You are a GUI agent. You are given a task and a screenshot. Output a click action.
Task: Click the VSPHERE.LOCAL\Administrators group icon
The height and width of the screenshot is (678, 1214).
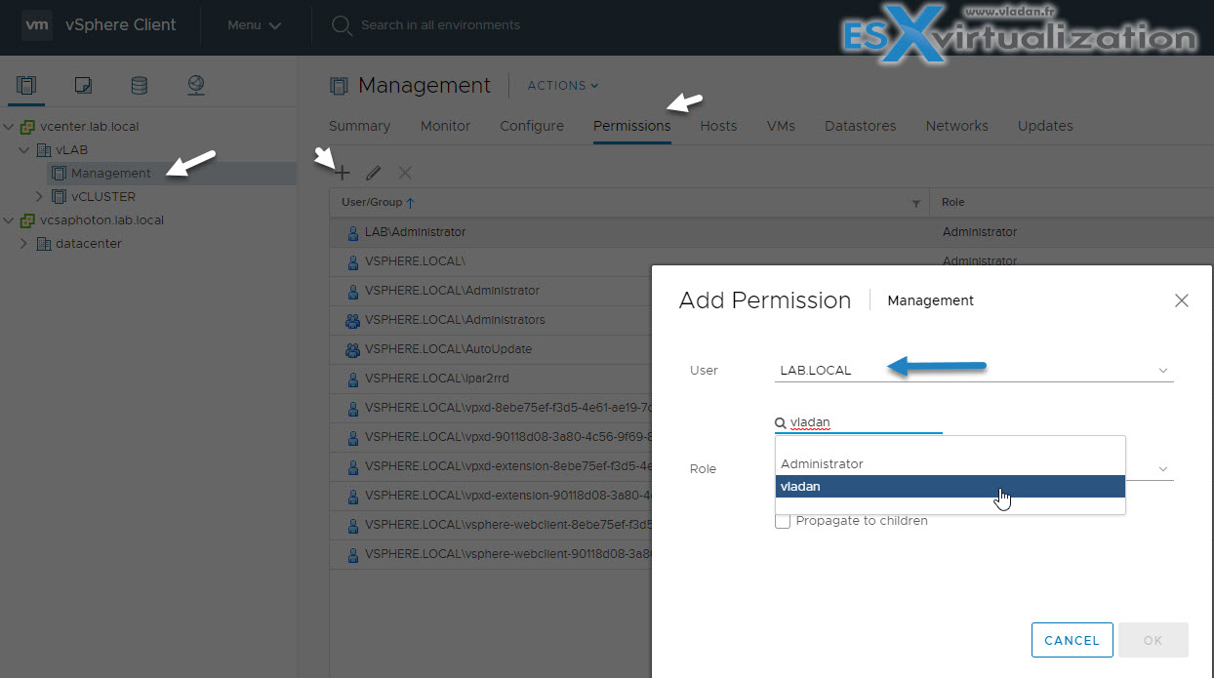tap(352, 320)
